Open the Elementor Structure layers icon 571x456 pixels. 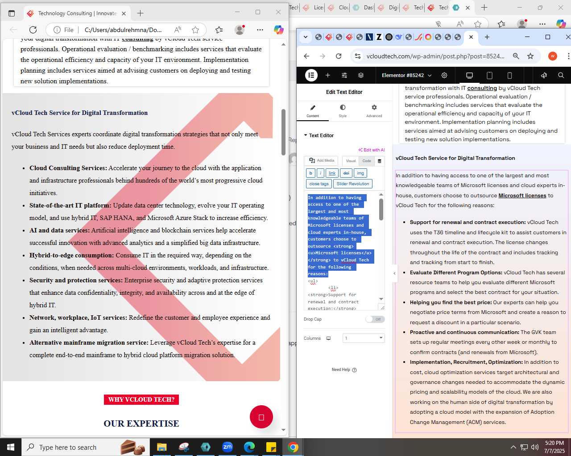point(361,75)
